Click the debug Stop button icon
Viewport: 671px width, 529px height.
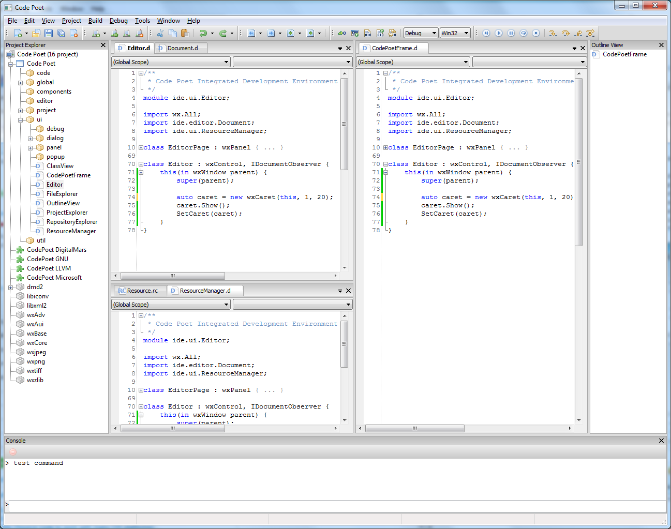[x=536, y=33]
